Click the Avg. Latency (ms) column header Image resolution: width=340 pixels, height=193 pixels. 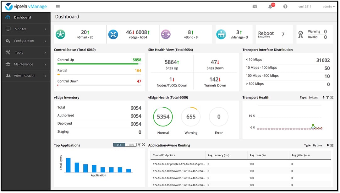pos(226,155)
